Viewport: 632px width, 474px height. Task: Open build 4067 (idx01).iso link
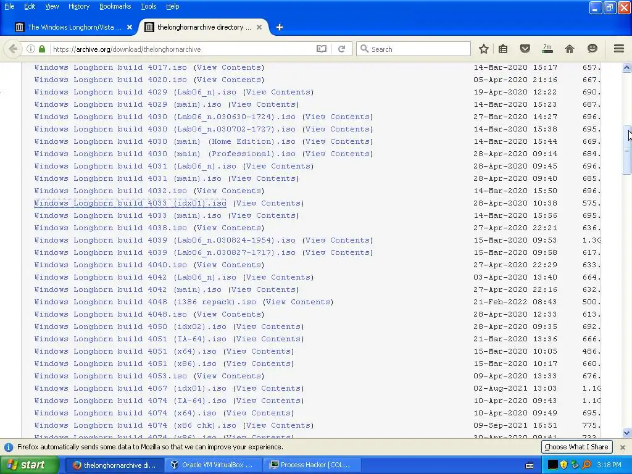[x=130, y=389]
